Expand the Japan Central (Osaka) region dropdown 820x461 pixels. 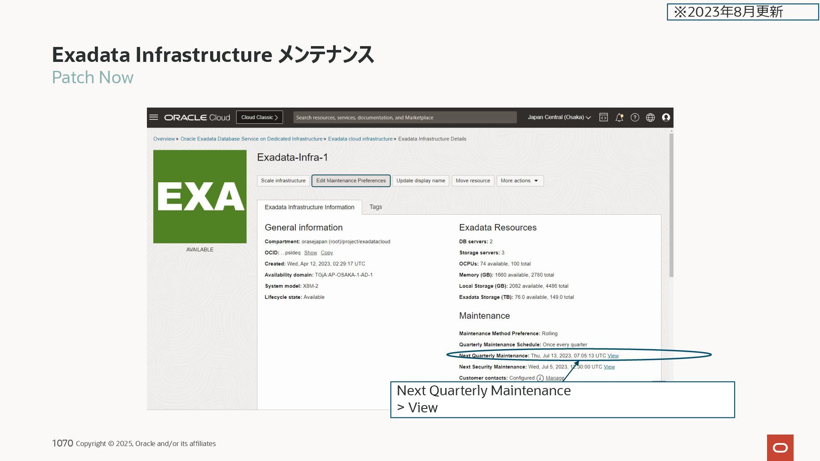pyautogui.click(x=559, y=117)
